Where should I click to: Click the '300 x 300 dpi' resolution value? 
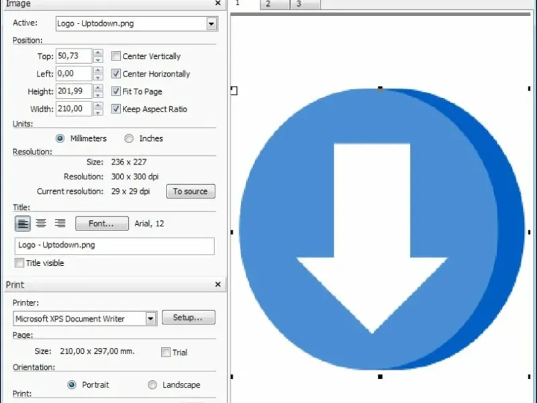point(135,177)
